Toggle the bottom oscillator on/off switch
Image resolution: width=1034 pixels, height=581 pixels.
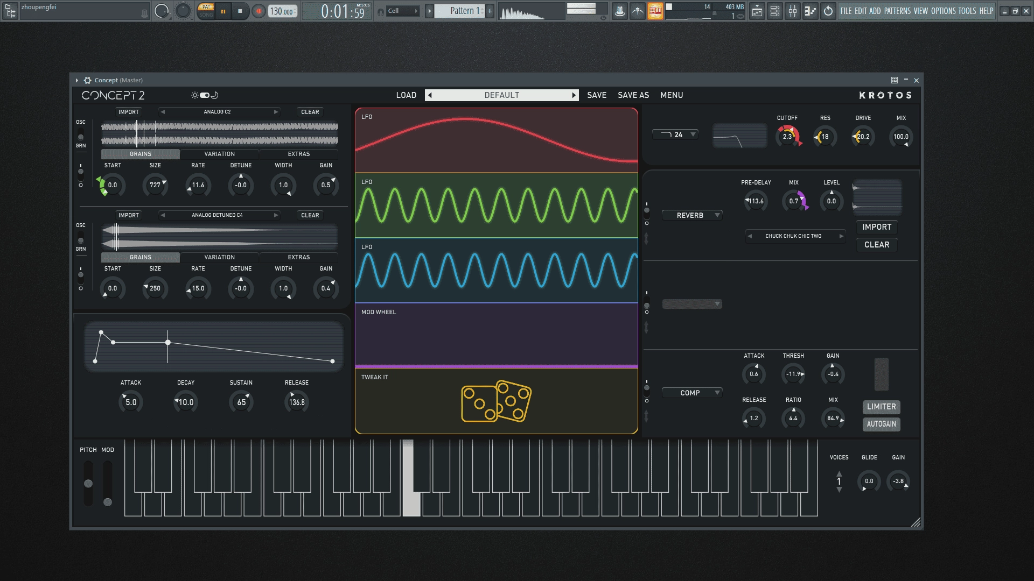pos(81,278)
